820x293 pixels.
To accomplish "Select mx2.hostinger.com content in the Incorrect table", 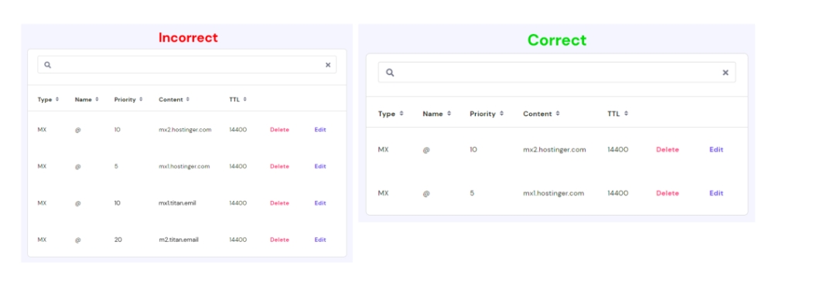I will point(185,130).
